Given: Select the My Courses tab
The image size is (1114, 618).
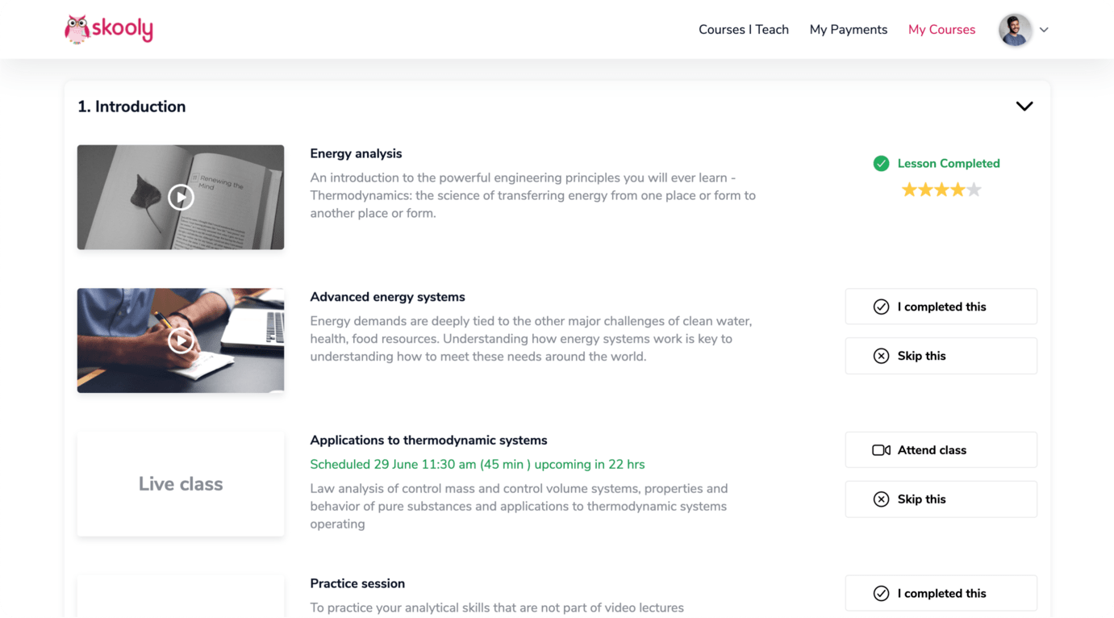Looking at the screenshot, I should tap(941, 29).
